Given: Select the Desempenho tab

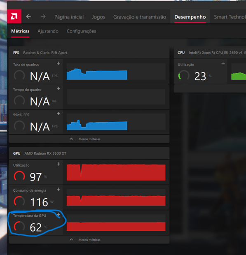Looking at the screenshot, I should coord(190,17).
